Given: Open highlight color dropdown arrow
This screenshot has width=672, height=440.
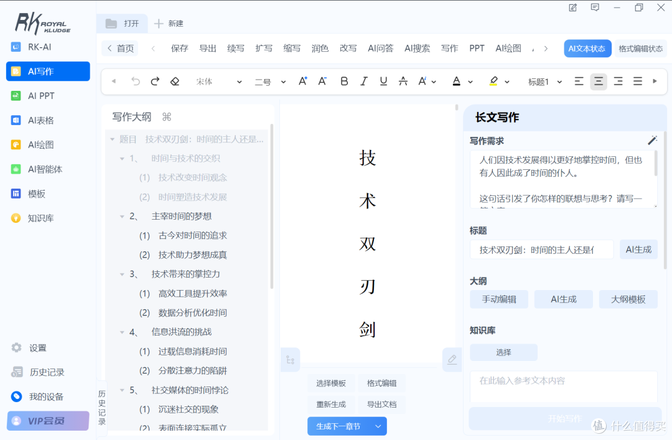Looking at the screenshot, I should (507, 82).
